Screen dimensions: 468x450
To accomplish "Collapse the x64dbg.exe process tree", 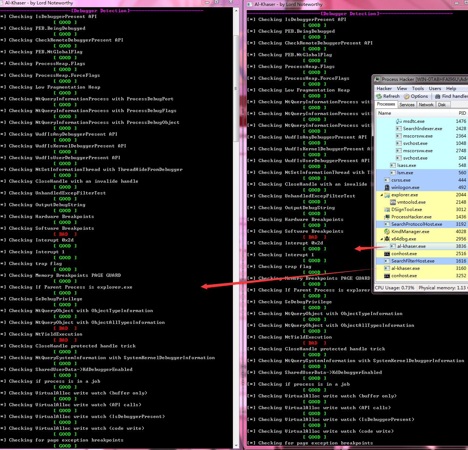I will tap(382, 239).
